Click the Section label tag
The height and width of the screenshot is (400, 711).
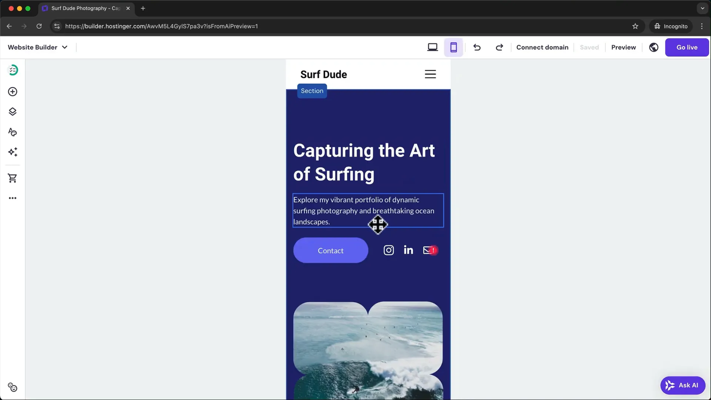312,91
